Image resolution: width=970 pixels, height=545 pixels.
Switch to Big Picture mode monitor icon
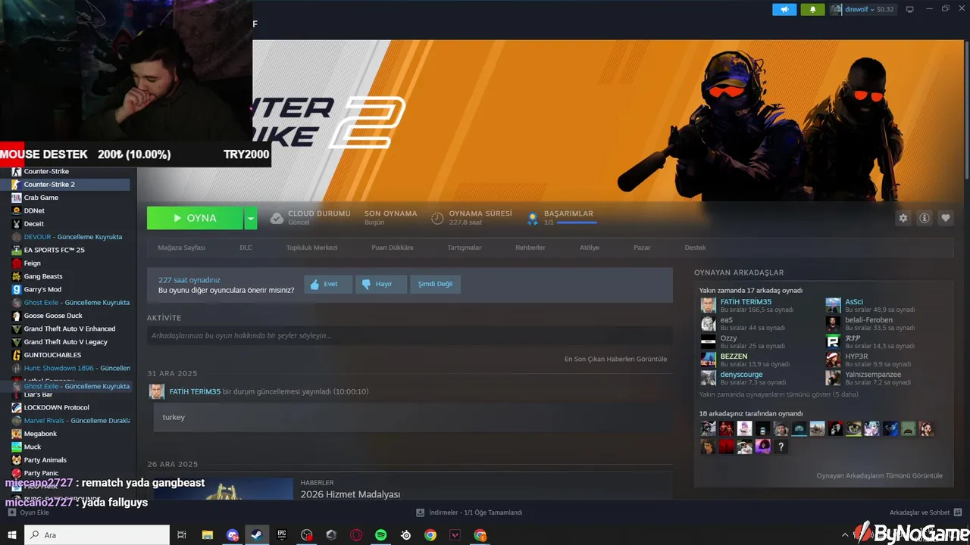point(910,9)
